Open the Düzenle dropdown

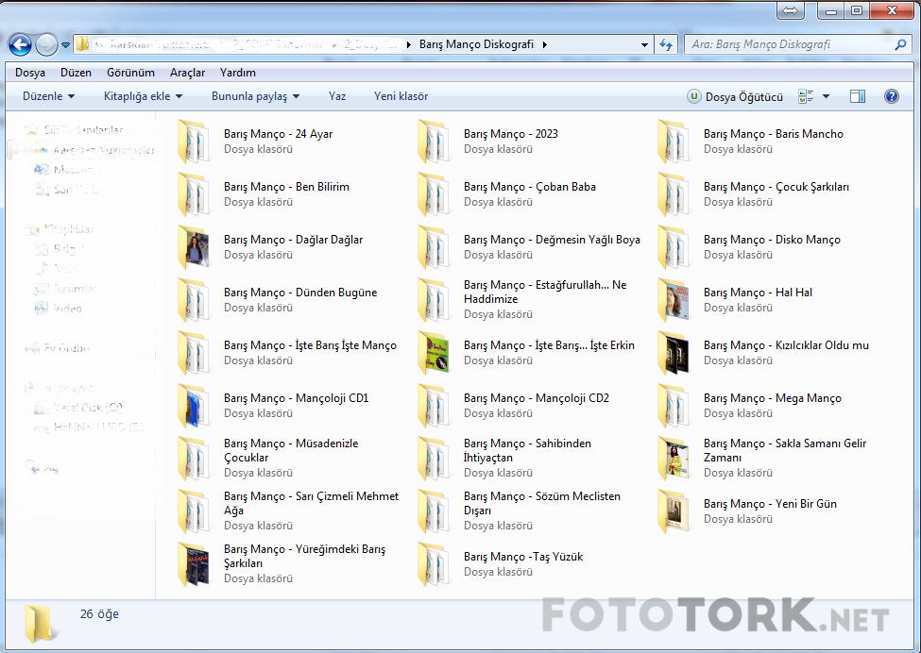tap(49, 96)
